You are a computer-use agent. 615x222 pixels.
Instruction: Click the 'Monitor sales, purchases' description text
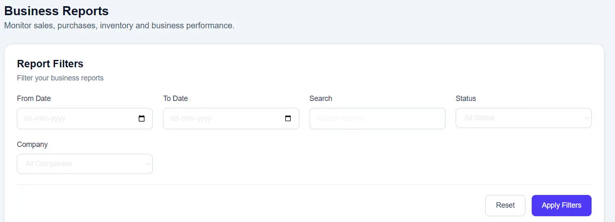click(119, 25)
